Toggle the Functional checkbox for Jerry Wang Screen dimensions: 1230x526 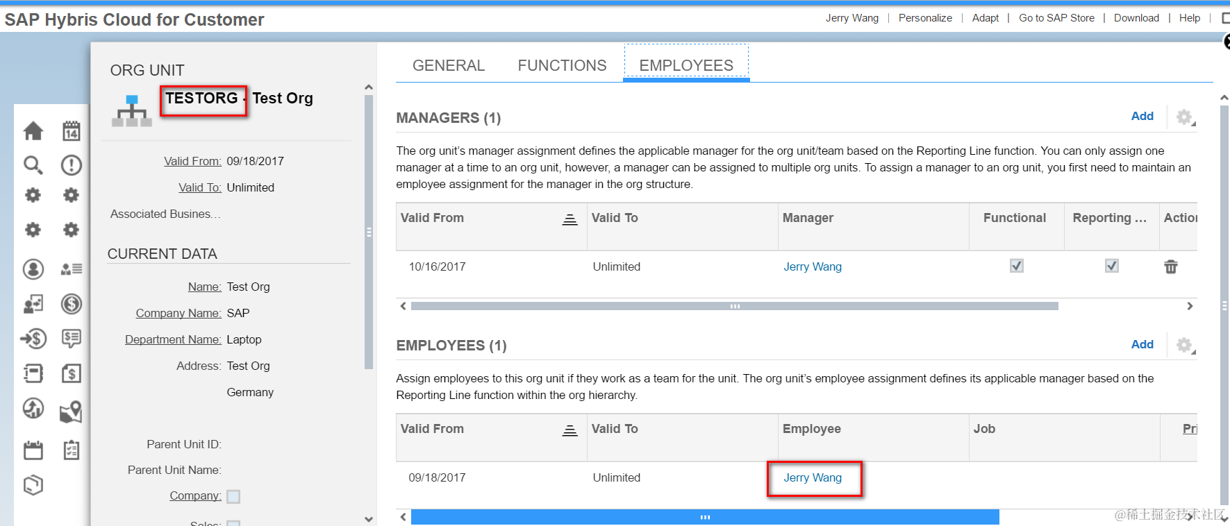1017,266
